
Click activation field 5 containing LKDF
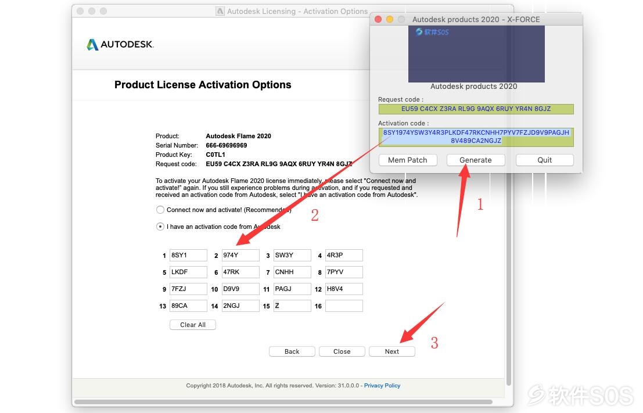(x=188, y=272)
